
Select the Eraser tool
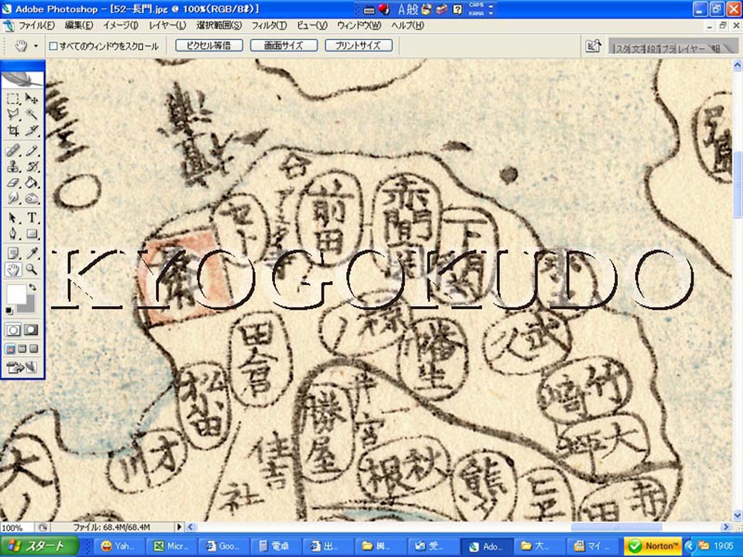click(x=13, y=182)
